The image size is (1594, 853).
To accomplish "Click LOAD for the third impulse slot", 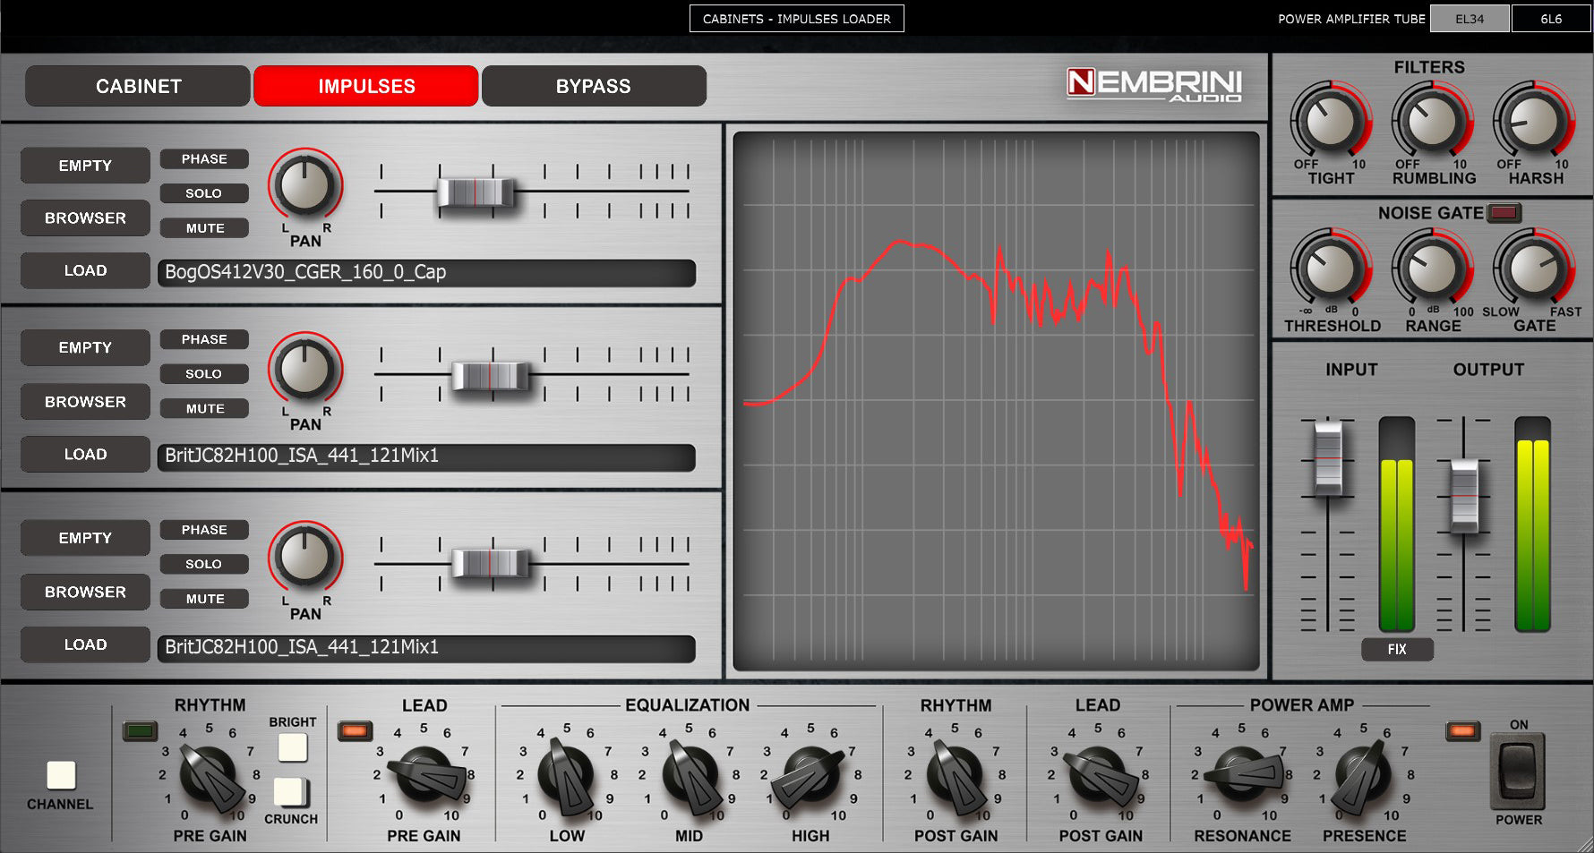I will tap(85, 644).
